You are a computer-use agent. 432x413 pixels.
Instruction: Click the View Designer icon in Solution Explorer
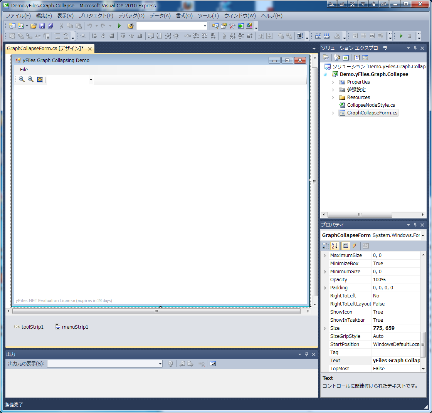pyautogui.click(x=365, y=57)
